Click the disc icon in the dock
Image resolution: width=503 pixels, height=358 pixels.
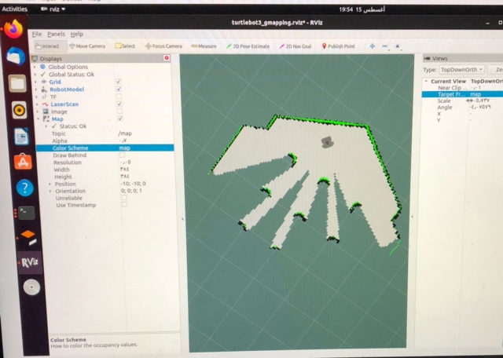click(31, 287)
